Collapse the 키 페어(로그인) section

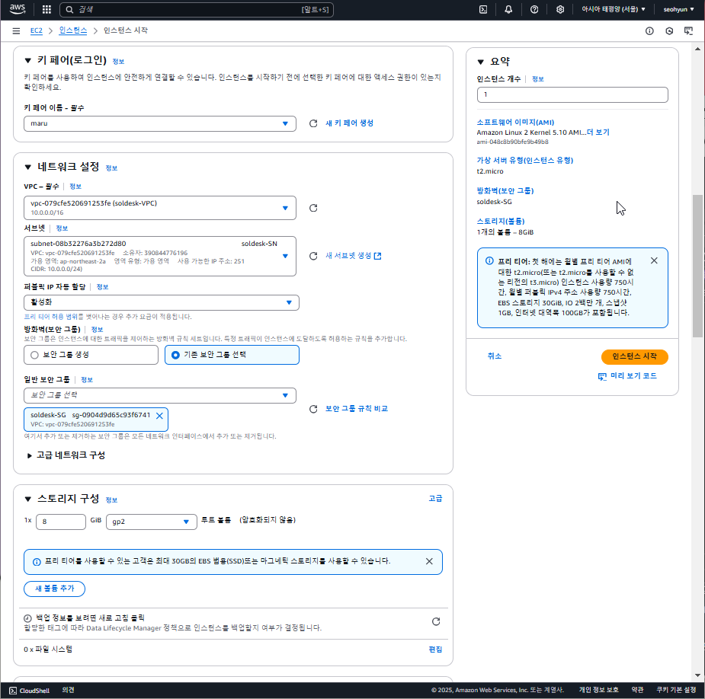(x=28, y=60)
